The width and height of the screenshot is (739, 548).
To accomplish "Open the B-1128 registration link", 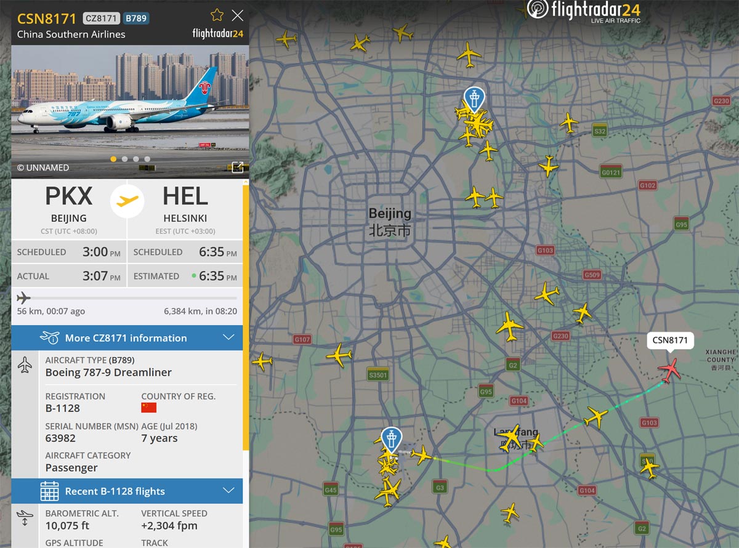I will pos(63,408).
